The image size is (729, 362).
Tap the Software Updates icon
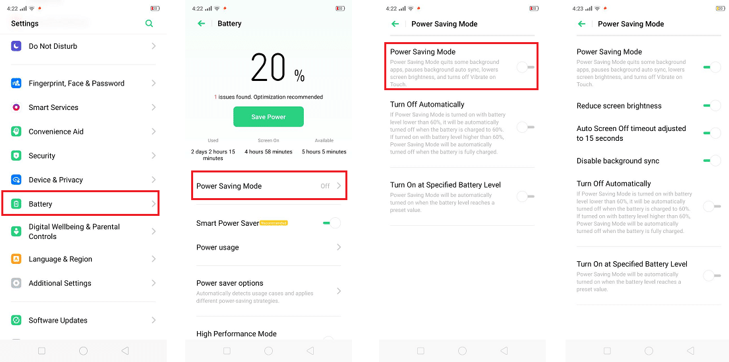click(16, 321)
